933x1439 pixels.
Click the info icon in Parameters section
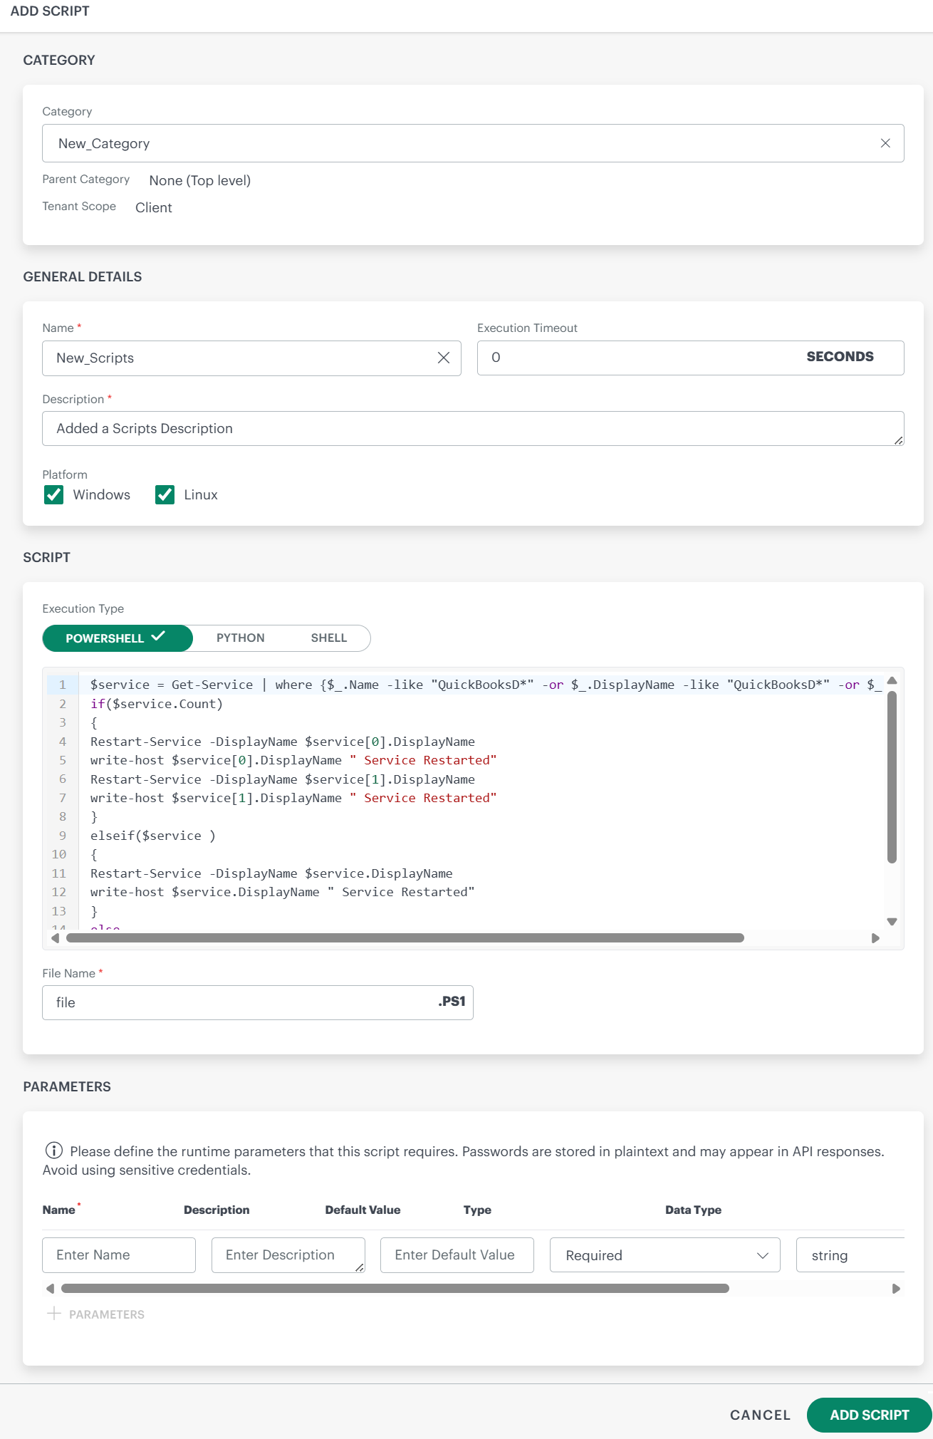(53, 1150)
